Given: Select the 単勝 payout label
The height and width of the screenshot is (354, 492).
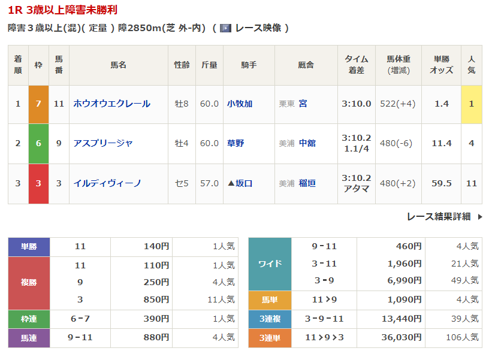Looking at the screenshot, I should [x=29, y=246].
